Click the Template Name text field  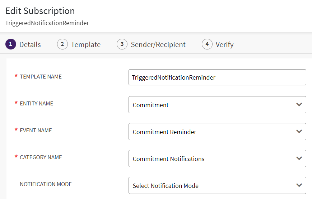point(217,77)
